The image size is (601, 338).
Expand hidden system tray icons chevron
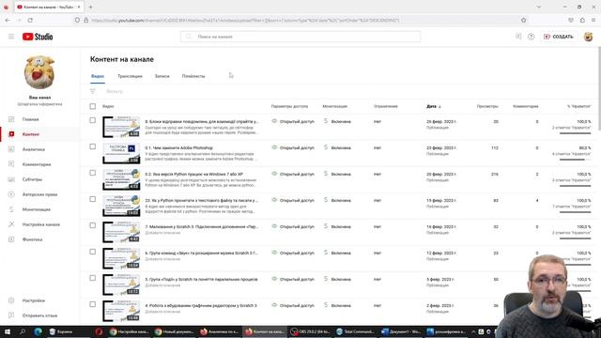pos(473,331)
